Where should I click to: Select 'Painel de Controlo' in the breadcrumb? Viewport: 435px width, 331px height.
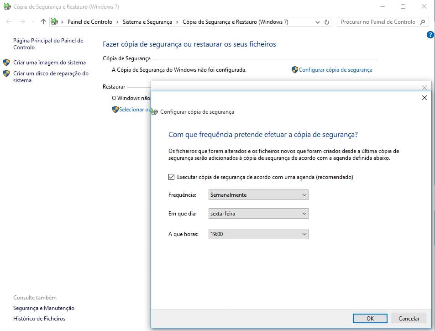[89, 22]
